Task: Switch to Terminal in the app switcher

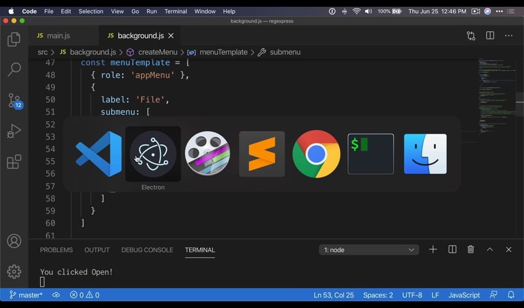Action: coord(370,154)
